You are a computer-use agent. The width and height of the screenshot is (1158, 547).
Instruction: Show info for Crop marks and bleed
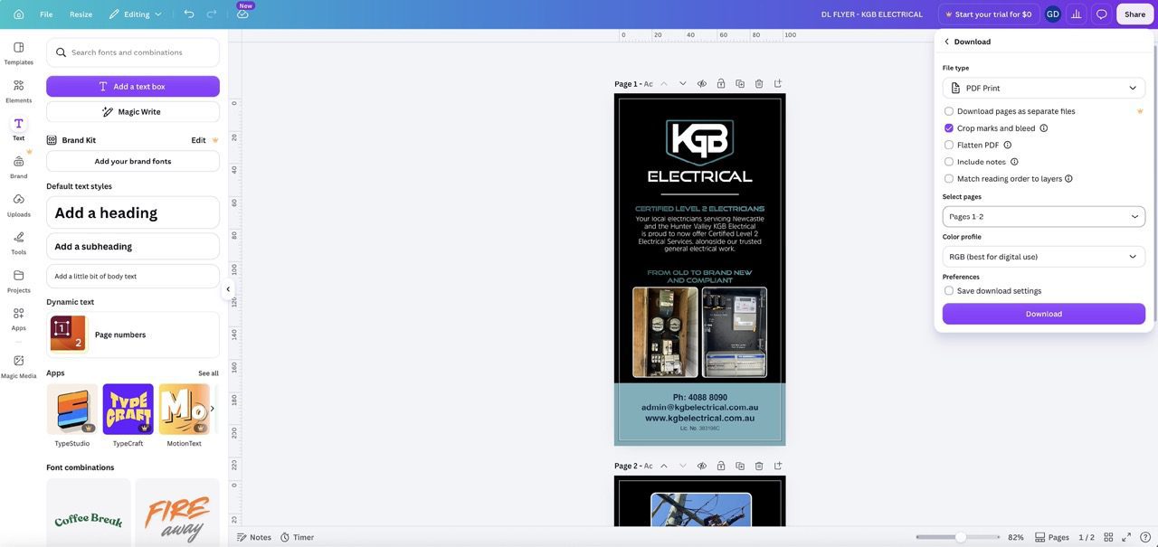click(x=1044, y=128)
